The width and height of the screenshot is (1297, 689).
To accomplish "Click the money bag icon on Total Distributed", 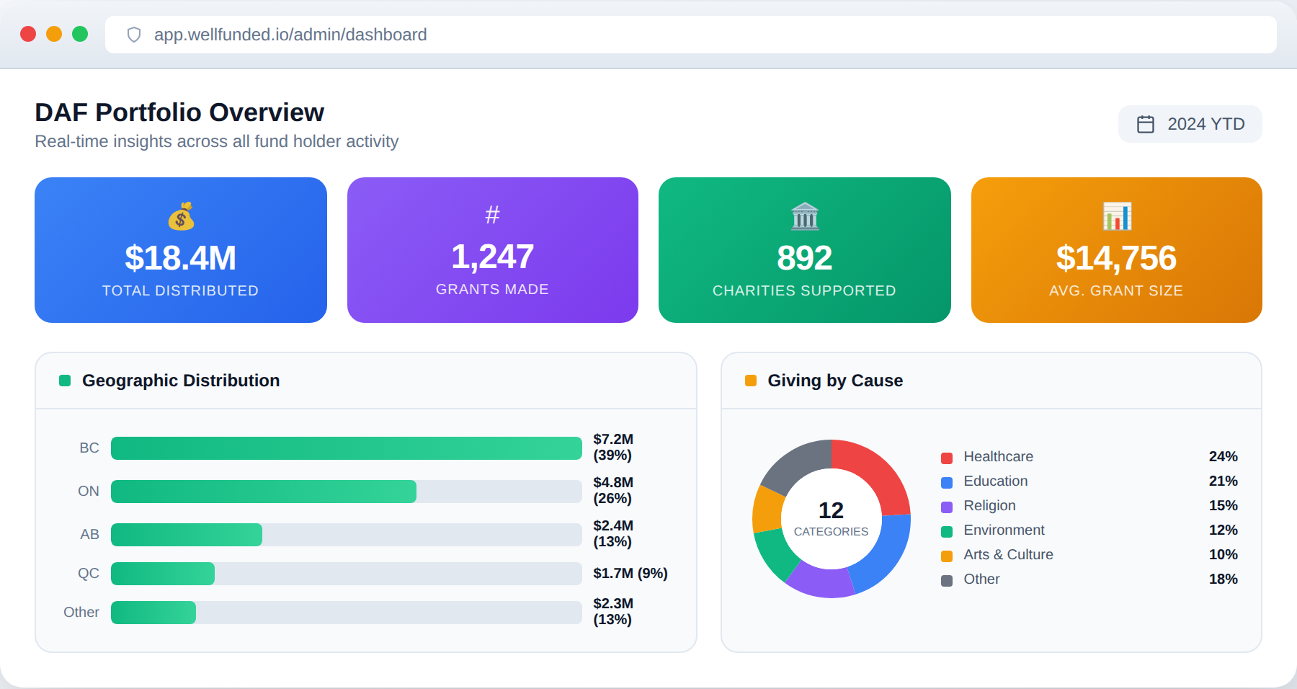I will (181, 216).
